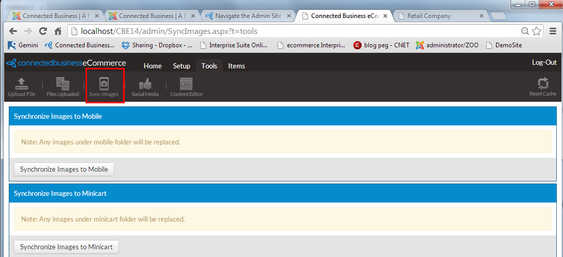Open the Sharing - Dropbox bookmark
Screen dimensions: 563x257
click(157, 45)
